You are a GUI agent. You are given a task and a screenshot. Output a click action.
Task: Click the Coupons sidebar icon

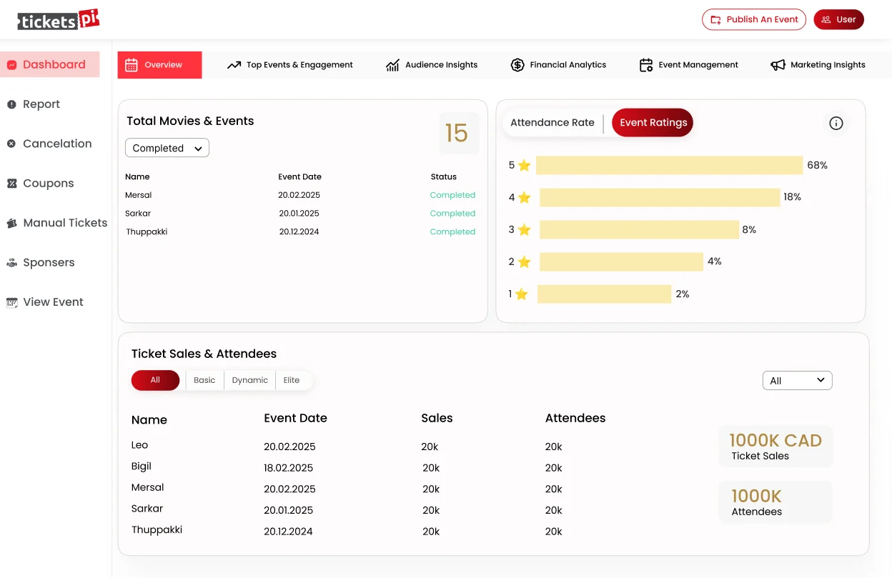(x=11, y=184)
